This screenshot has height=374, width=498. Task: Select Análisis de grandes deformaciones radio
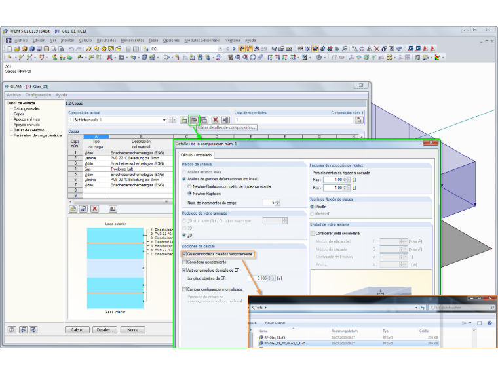pyautogui.click(x=184, y=179)
